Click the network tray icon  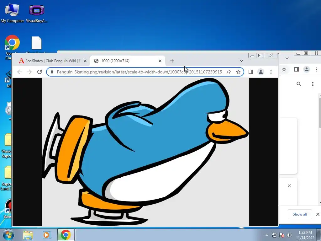pos(274,235)
